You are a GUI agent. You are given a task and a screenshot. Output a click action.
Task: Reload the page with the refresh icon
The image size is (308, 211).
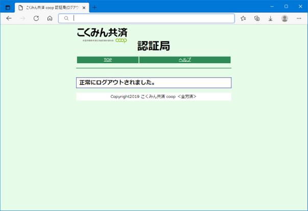coord(36,18)
